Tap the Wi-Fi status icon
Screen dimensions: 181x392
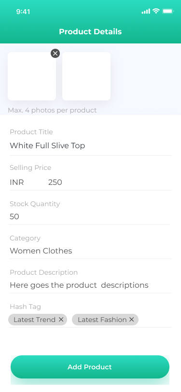pyautogui.click(x=156, y=11)
